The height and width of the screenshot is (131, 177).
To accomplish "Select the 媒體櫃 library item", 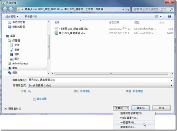I will click(x=14, y=41).
